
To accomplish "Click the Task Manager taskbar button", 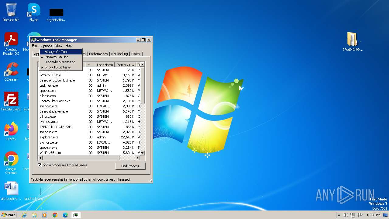I will 76,215.
